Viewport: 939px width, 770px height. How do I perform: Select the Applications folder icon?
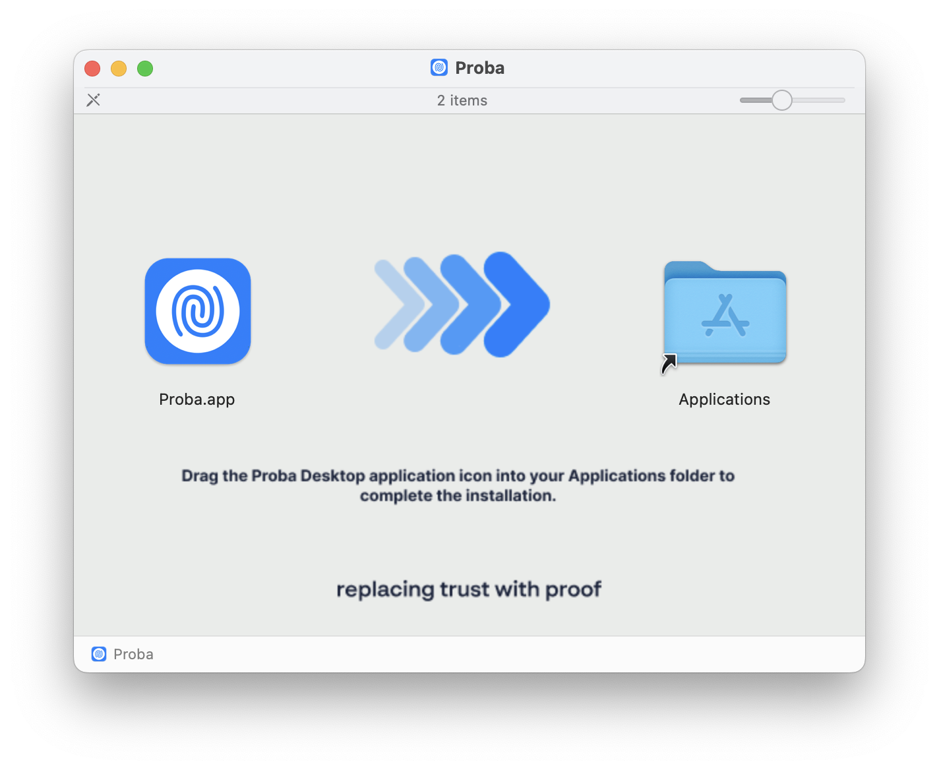(x=725, y=314)
